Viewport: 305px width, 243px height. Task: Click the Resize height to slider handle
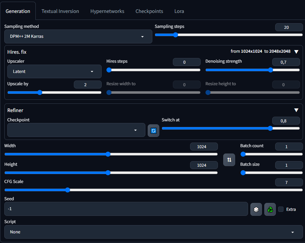[208, 92]
